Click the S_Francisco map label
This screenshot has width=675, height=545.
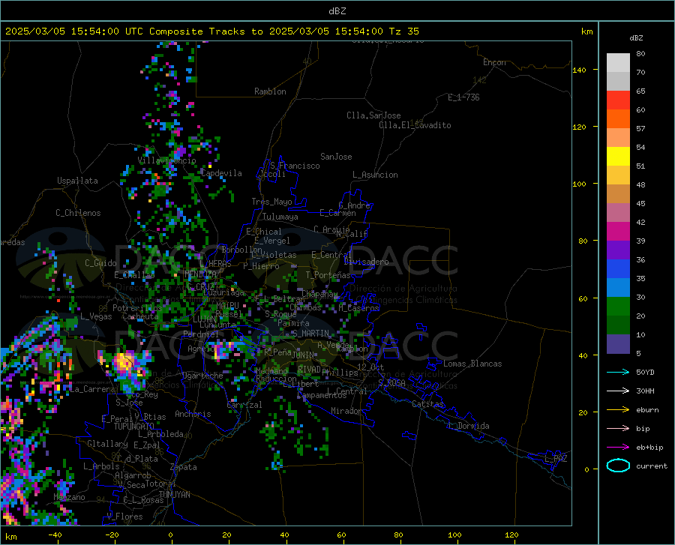pyautogui.click(x=295, y=166)
